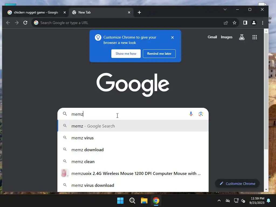Switch to chicken nugget game tab

tap(35, 12)
